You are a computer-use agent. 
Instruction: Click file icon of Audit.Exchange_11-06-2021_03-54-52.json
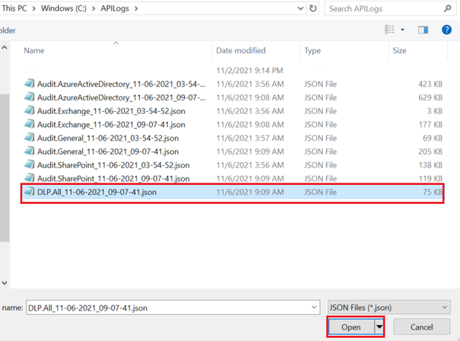30,110
